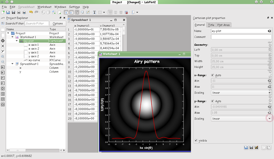Select column y in the project tree
The width and height of the screenshot is (274, 159).
point(20,72)
